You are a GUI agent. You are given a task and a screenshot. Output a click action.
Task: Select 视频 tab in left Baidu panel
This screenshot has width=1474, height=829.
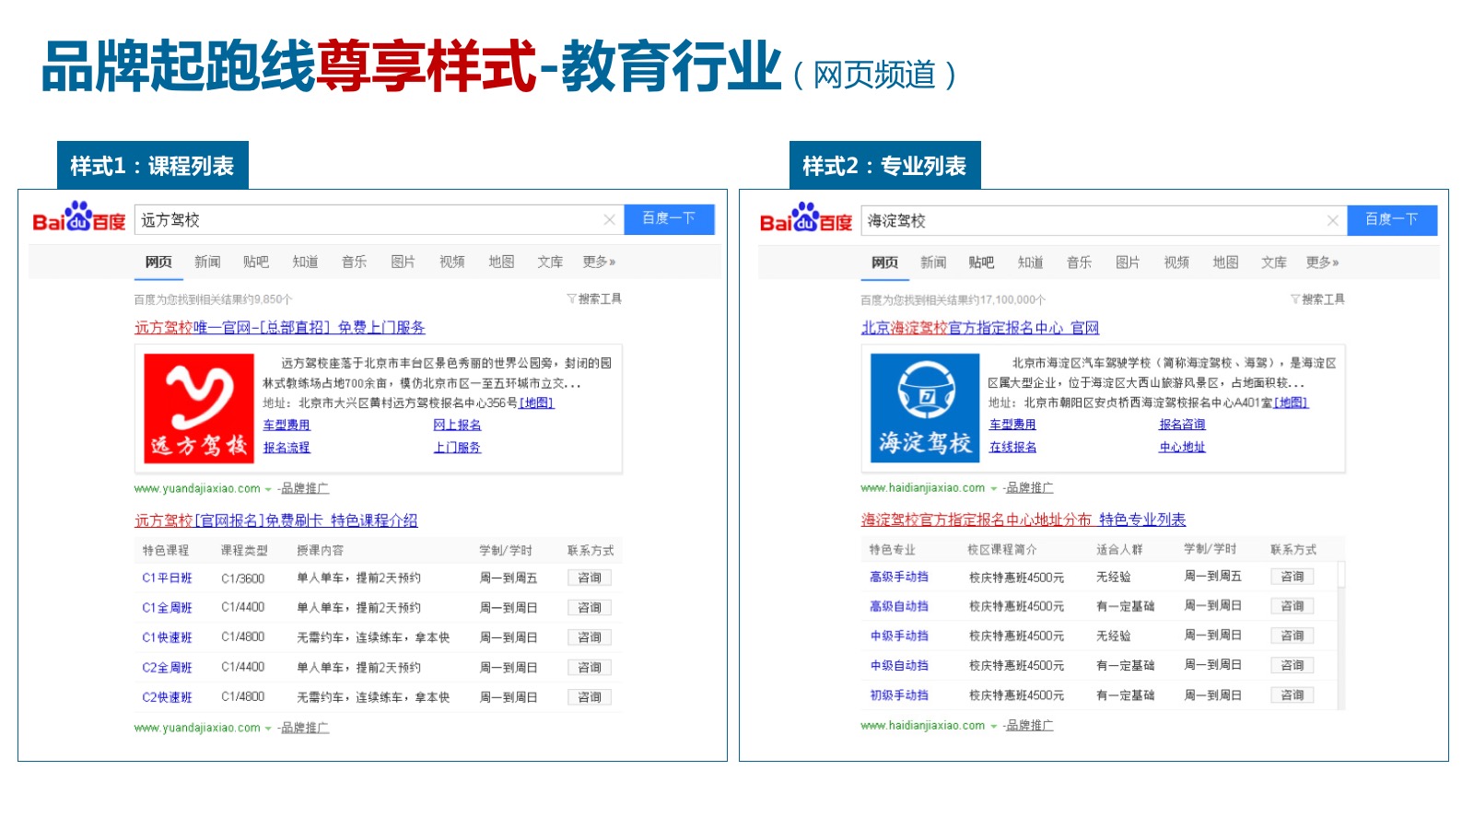point(451,262)
